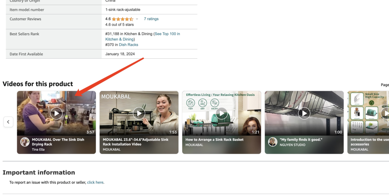Image resolution: width=389 pixels, height=195 pixels.
Task: Click the 1-sink rack-ajustable model number
Action: (123, 10)
